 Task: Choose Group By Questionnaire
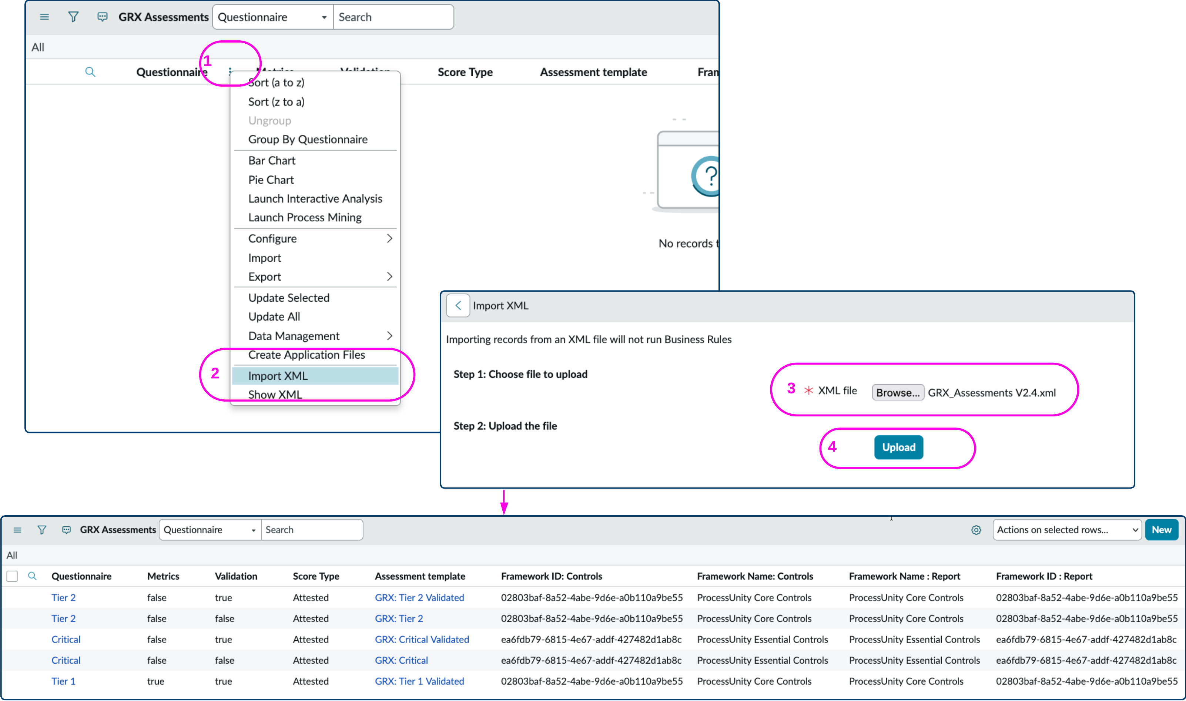[308, 140]
